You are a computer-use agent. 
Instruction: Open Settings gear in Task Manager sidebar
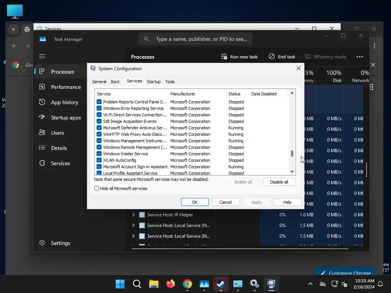(x=42, y=243)
